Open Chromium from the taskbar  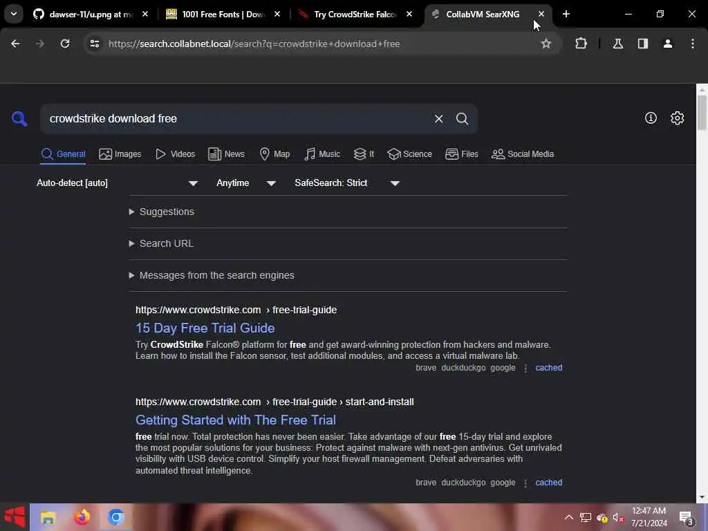[x=116, y=517]
